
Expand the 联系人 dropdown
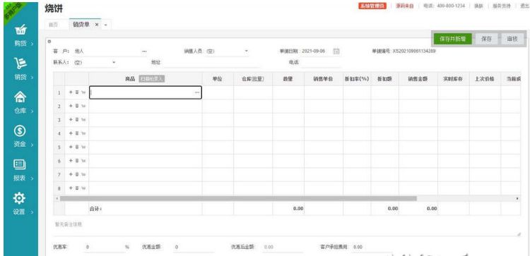[x=114, y=62]
